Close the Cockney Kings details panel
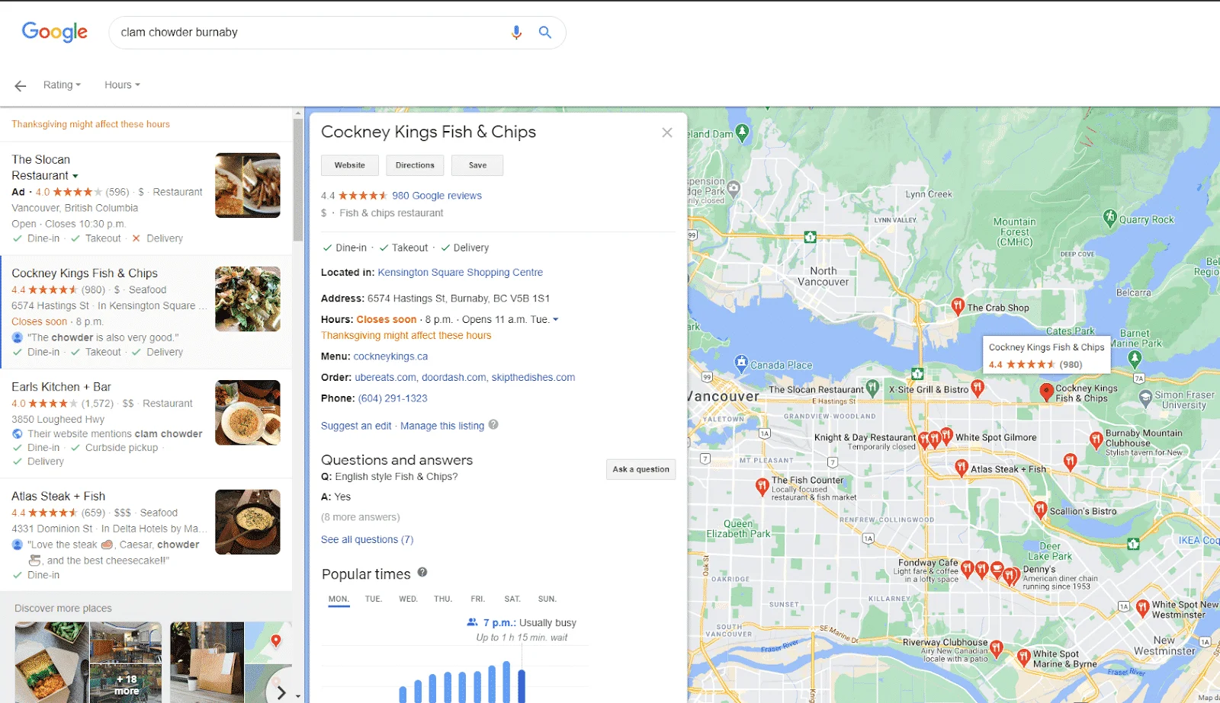The height and width of the screenshot is (703, 1220). 667,133
